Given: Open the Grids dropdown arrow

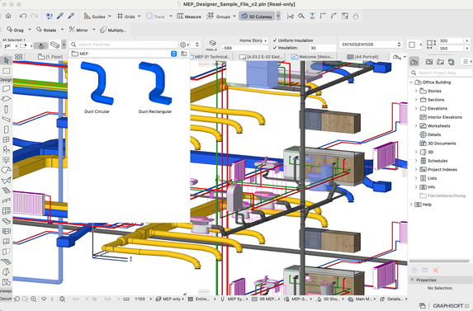Looking at the screenshot, I should 139,16.
